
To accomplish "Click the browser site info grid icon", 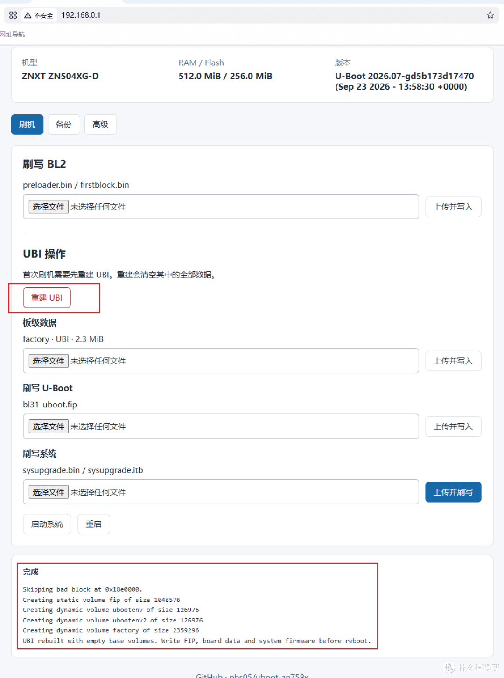I will pyautogui.click(x=13, y=15).
